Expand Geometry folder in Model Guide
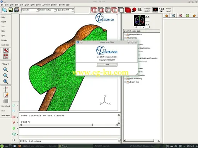 click(125, 38)
